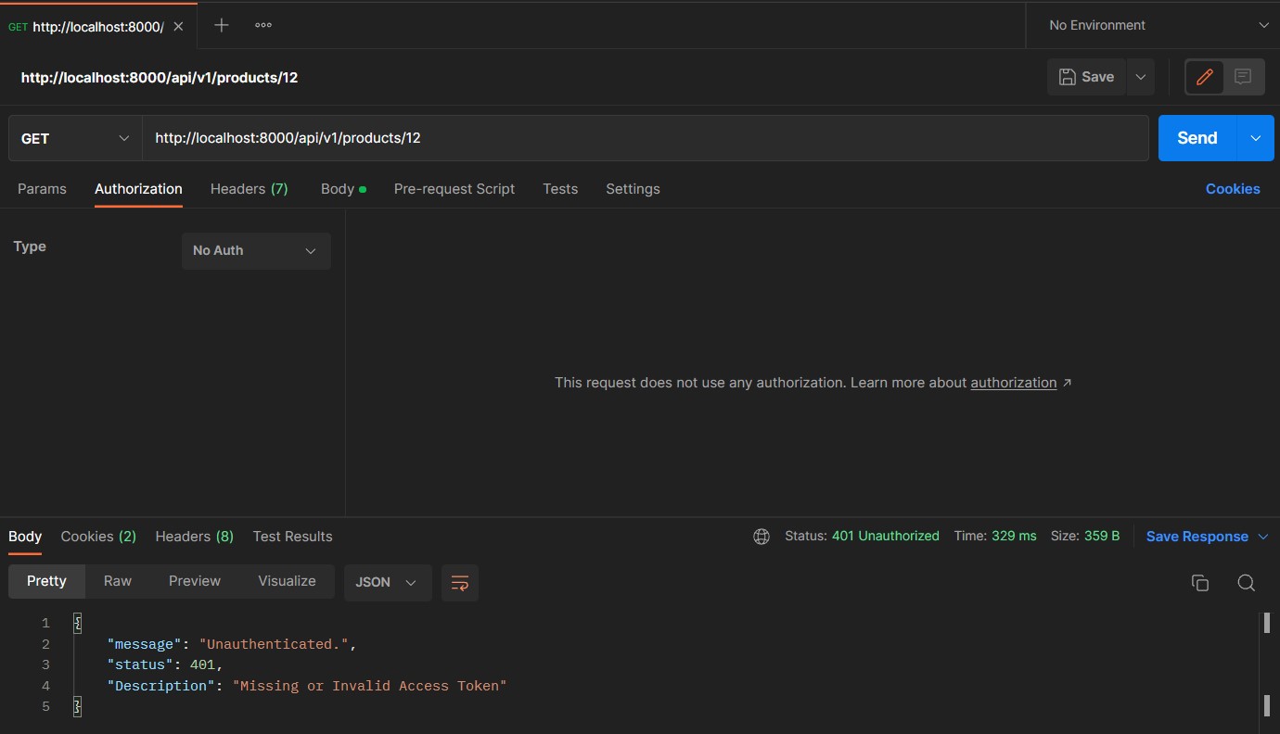Open the request comments icon
The height and width of the screenshot is (734, 1280).
coord(1243,77)
